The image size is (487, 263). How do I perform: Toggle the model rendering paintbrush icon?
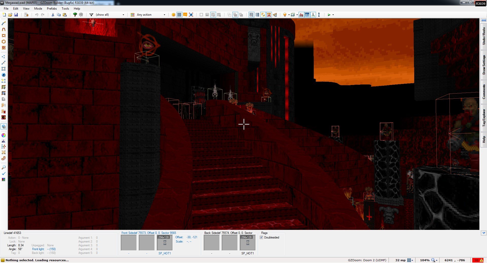pyautogui.click(x=275, y=15)
